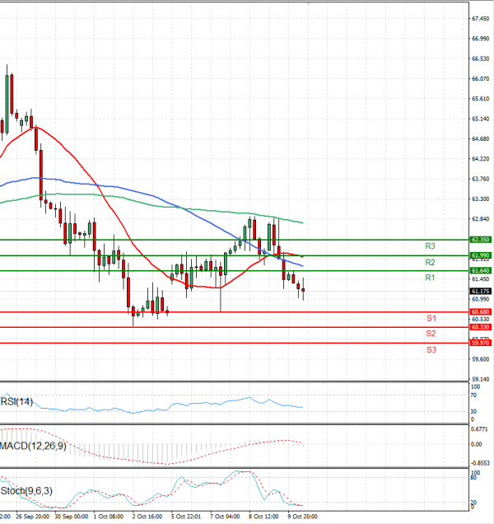This screenshot has height=524, width=494.
Task: Click the 67.450 price axis label
Action: click(x=481, y=18)
